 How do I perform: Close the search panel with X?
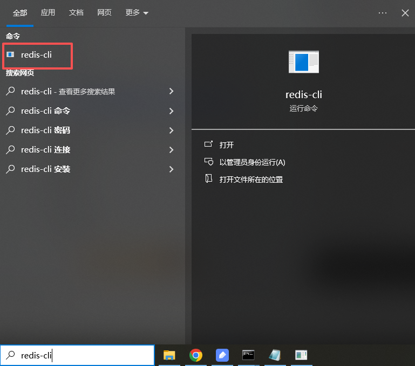(x=405, y=13)
